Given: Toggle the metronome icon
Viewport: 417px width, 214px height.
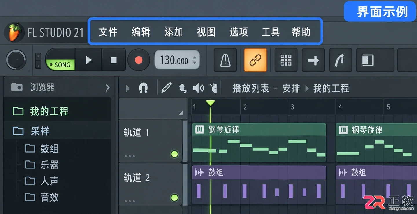Looking at the screenshot, I should click(x=225, y=60).
